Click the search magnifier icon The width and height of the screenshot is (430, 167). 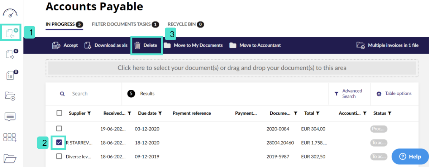click(62, 94)
